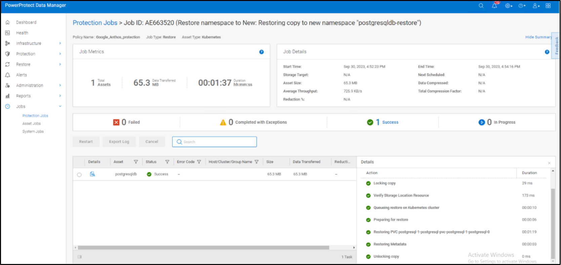
Task: Open Health from sidebar
Action: point(22,33)
